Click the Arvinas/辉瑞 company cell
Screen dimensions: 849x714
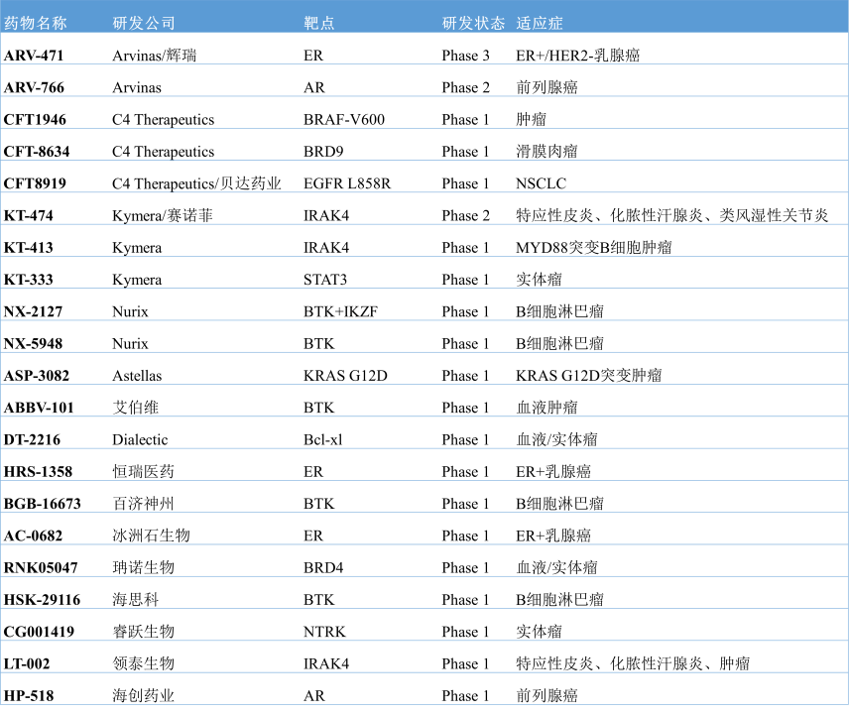tap(155, 56)
